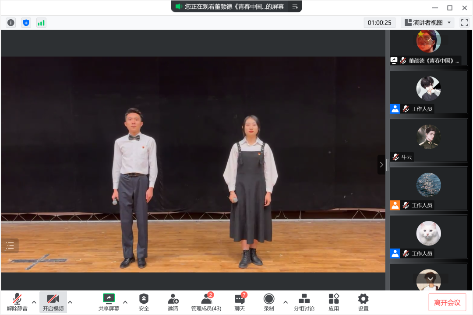Expand the video options arrow beside 开启视频

click(70, 302)
